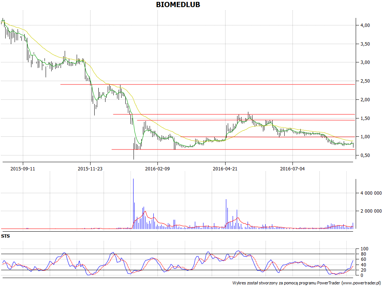Click the PowerTrader credit footer text
Screen dimensions: 383x287
[x=307, y=283]
